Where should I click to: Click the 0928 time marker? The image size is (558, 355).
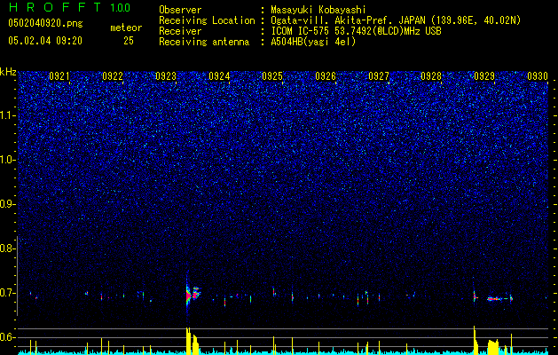[x=431, y=76]
